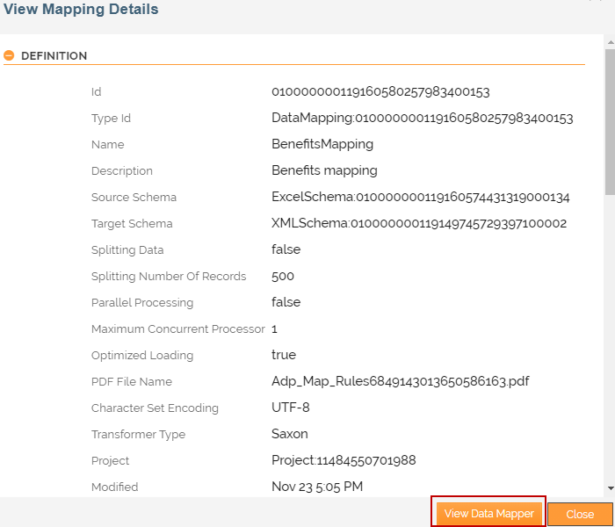Click the View Mapping Details title
The width and height of the screenshot is (615, 527).
tap(81, 10)
